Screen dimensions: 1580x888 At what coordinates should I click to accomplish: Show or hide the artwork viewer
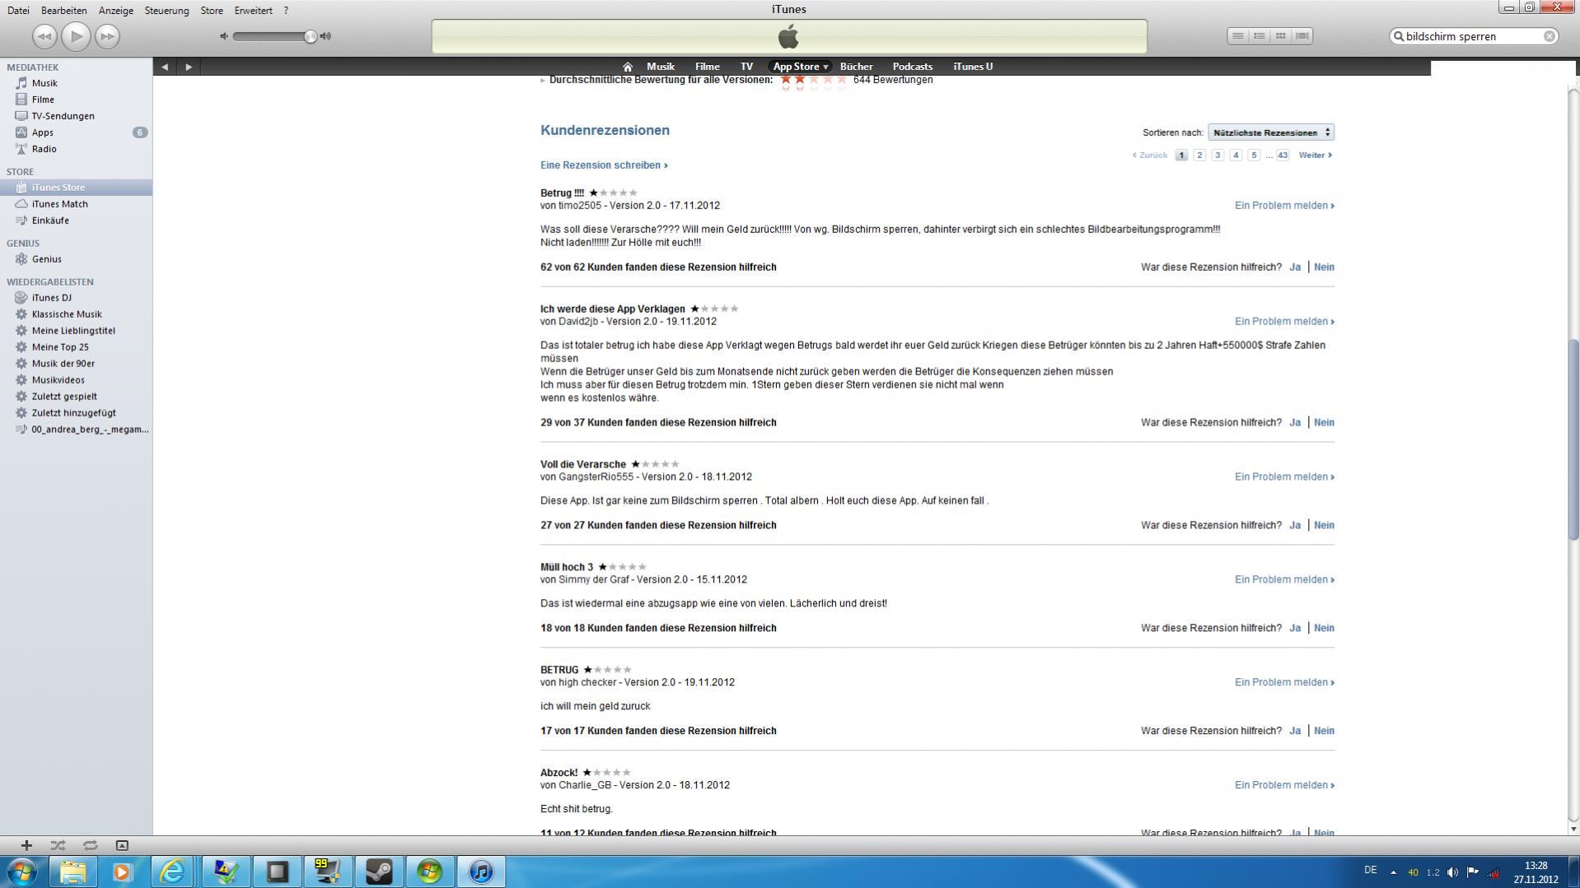tap(122, 845)
